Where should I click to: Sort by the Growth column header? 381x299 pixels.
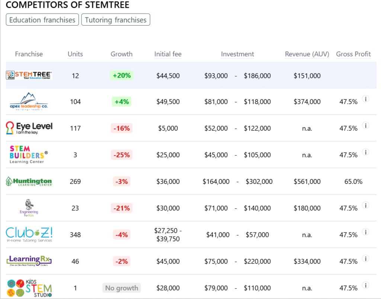122,54
